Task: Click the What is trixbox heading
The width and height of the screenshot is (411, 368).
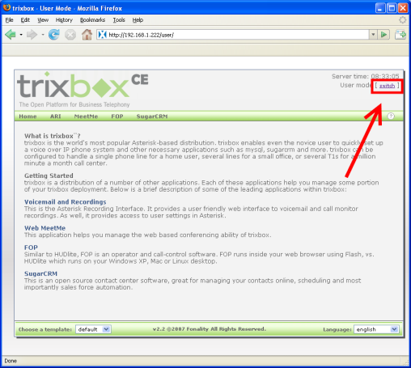Action: tap(53, 136)
